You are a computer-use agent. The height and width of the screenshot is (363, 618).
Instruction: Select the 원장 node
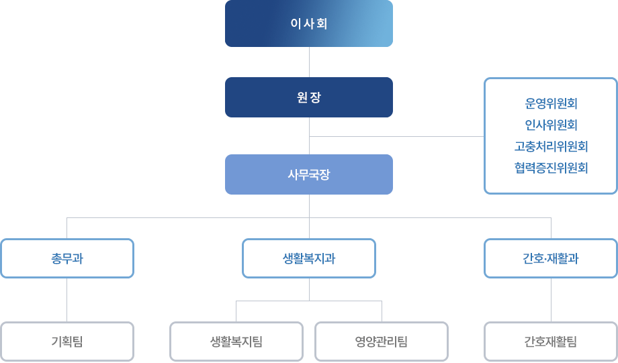pyautogui.click(x=308, y=97)
